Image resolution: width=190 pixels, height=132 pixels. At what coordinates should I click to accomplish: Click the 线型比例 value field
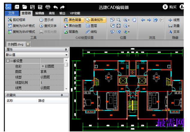[52, 82]
